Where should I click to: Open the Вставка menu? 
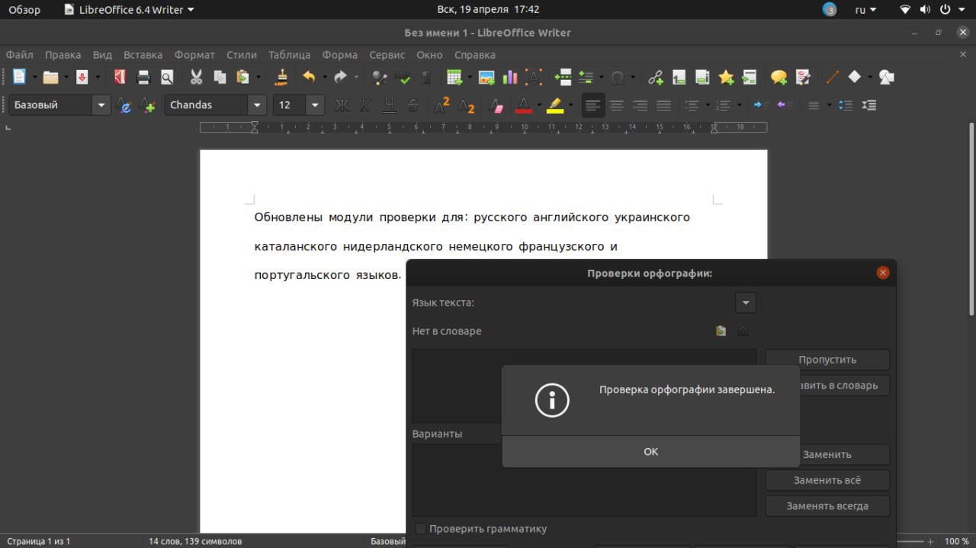(x=143, y=55)
